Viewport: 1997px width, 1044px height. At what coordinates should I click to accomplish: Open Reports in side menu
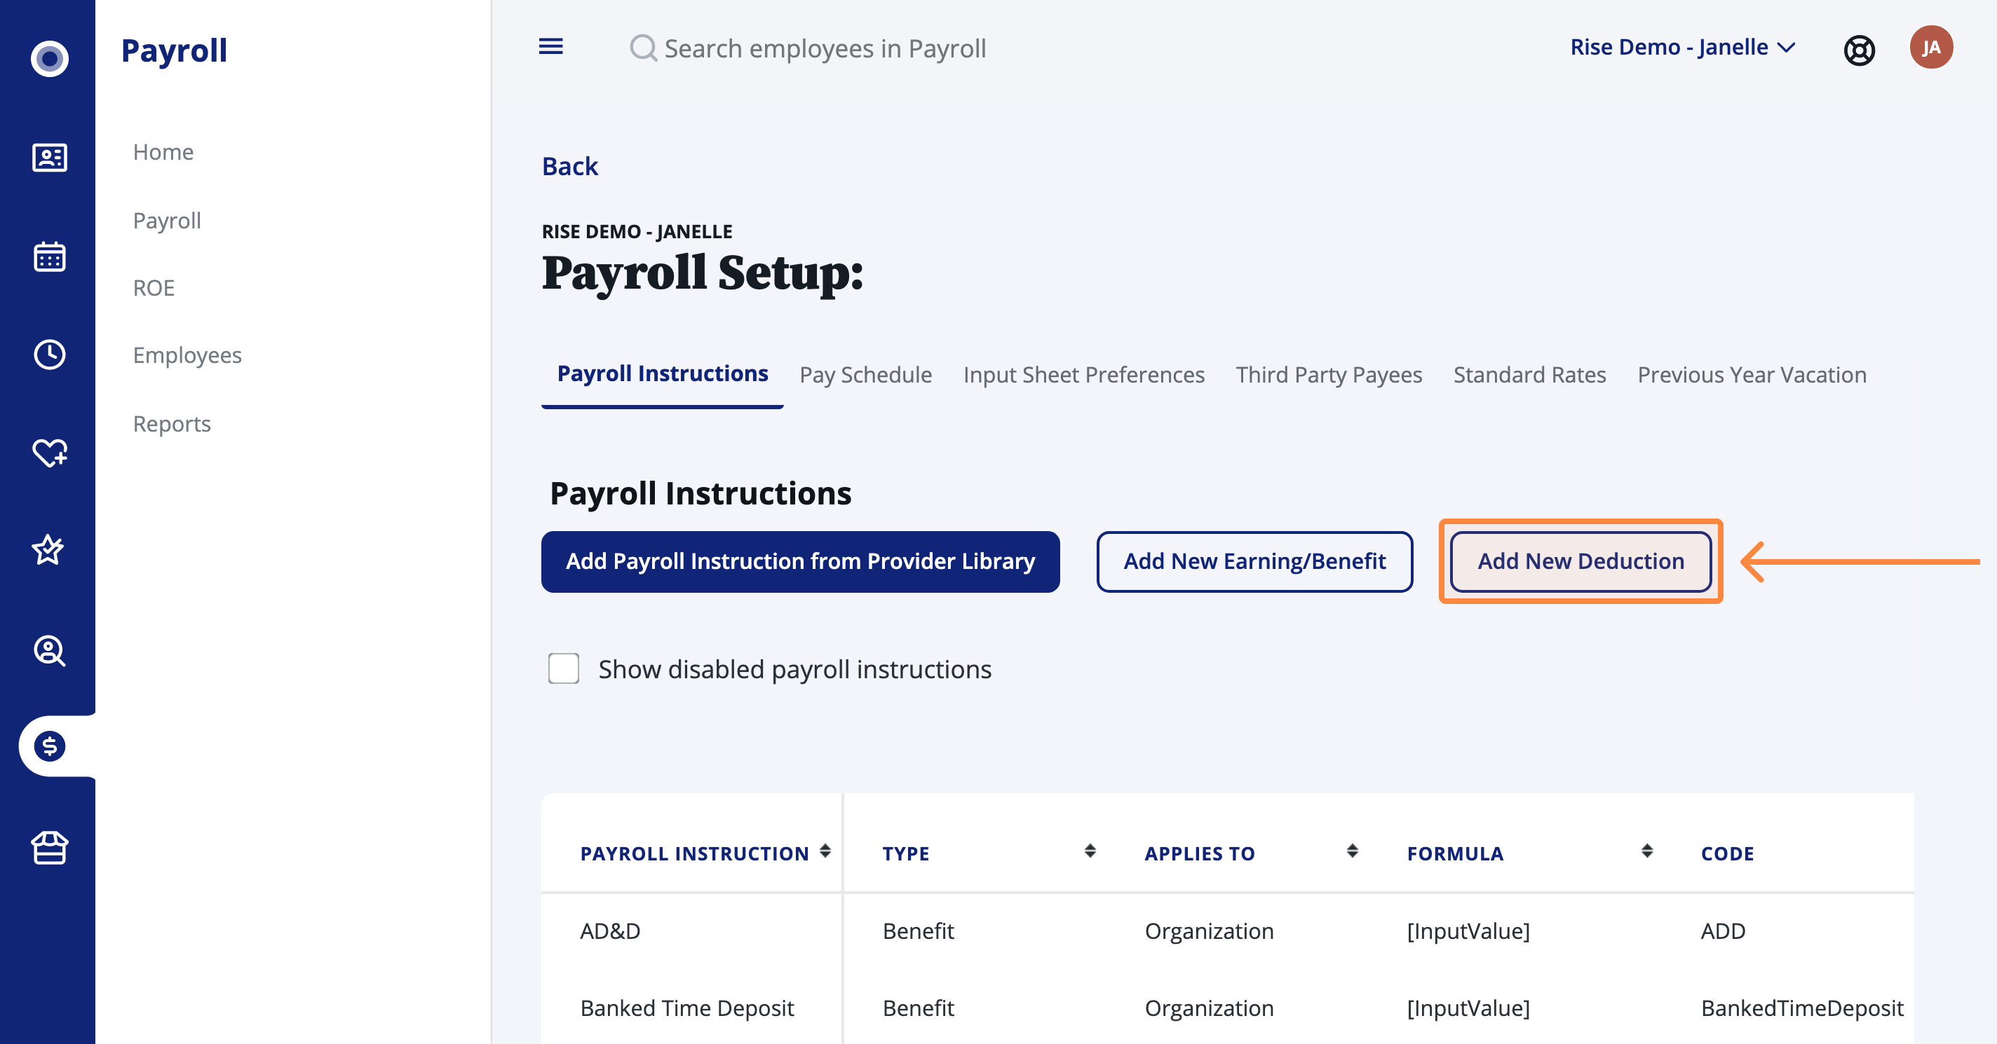coord(171,424)
